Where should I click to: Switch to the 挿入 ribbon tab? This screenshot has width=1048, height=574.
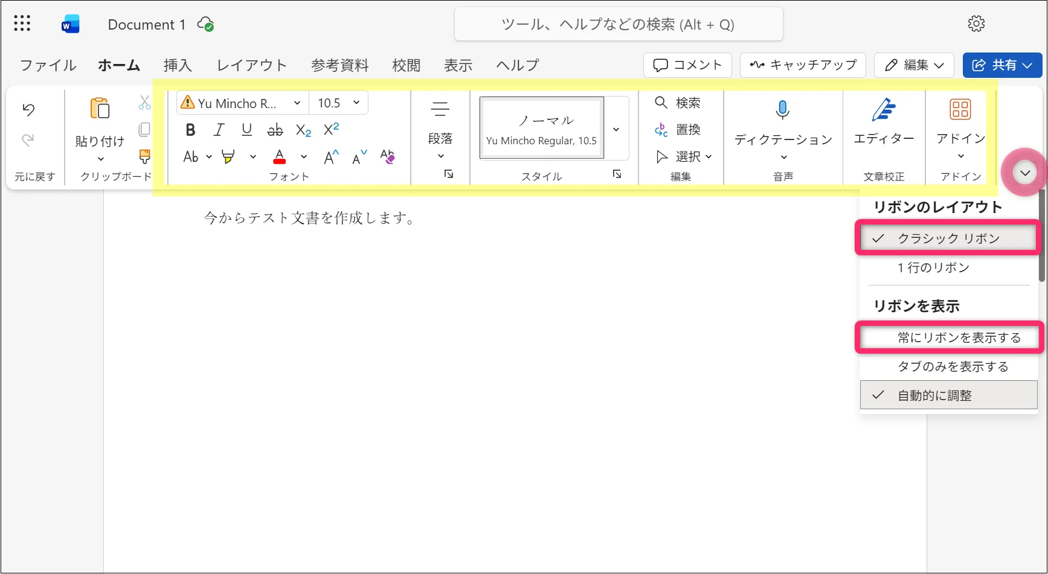(178, 65)
